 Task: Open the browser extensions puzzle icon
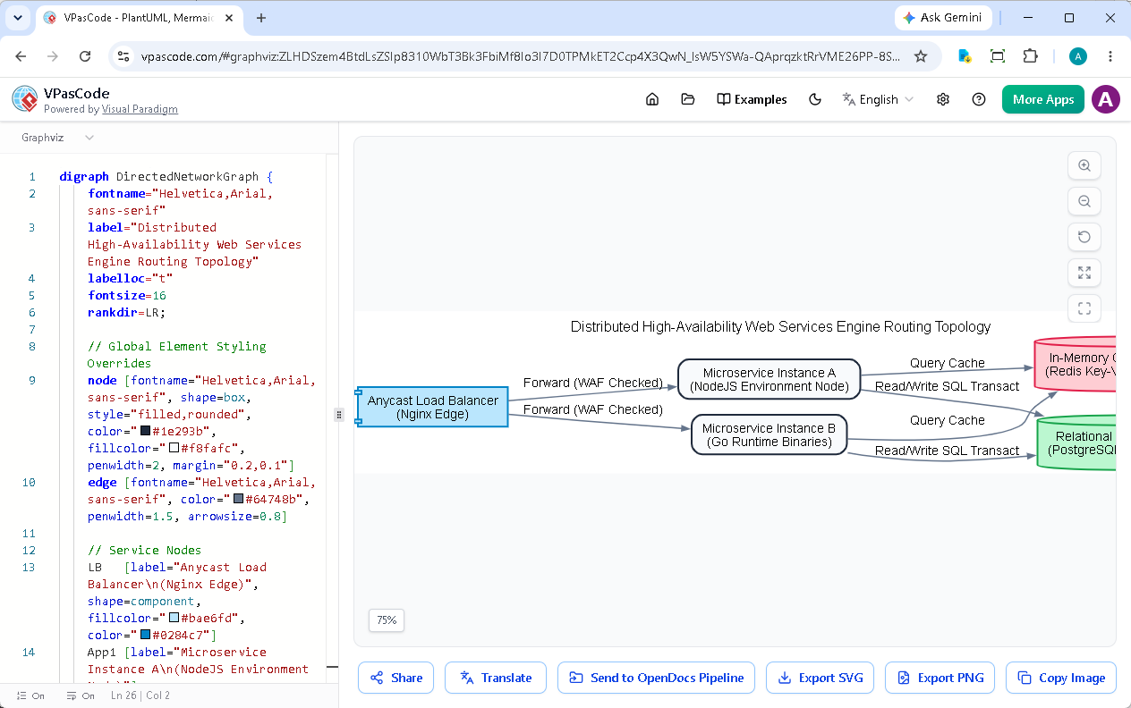click(x=1030, y=56)
